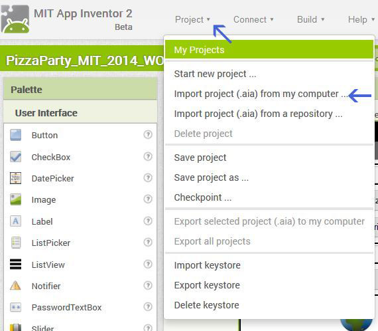Click the Notifier label in palette
Viewport: 378px width, 331px height.
(46, 286)
